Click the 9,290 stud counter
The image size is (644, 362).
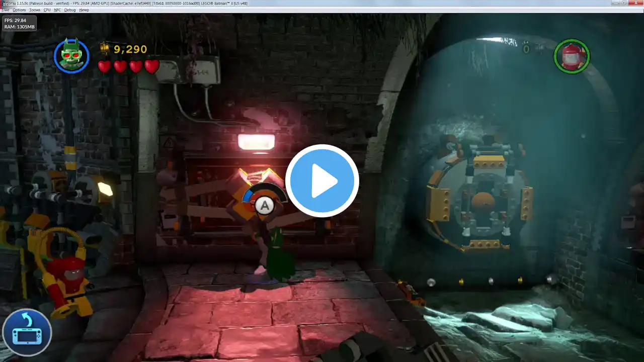click(x=130, y=49)
